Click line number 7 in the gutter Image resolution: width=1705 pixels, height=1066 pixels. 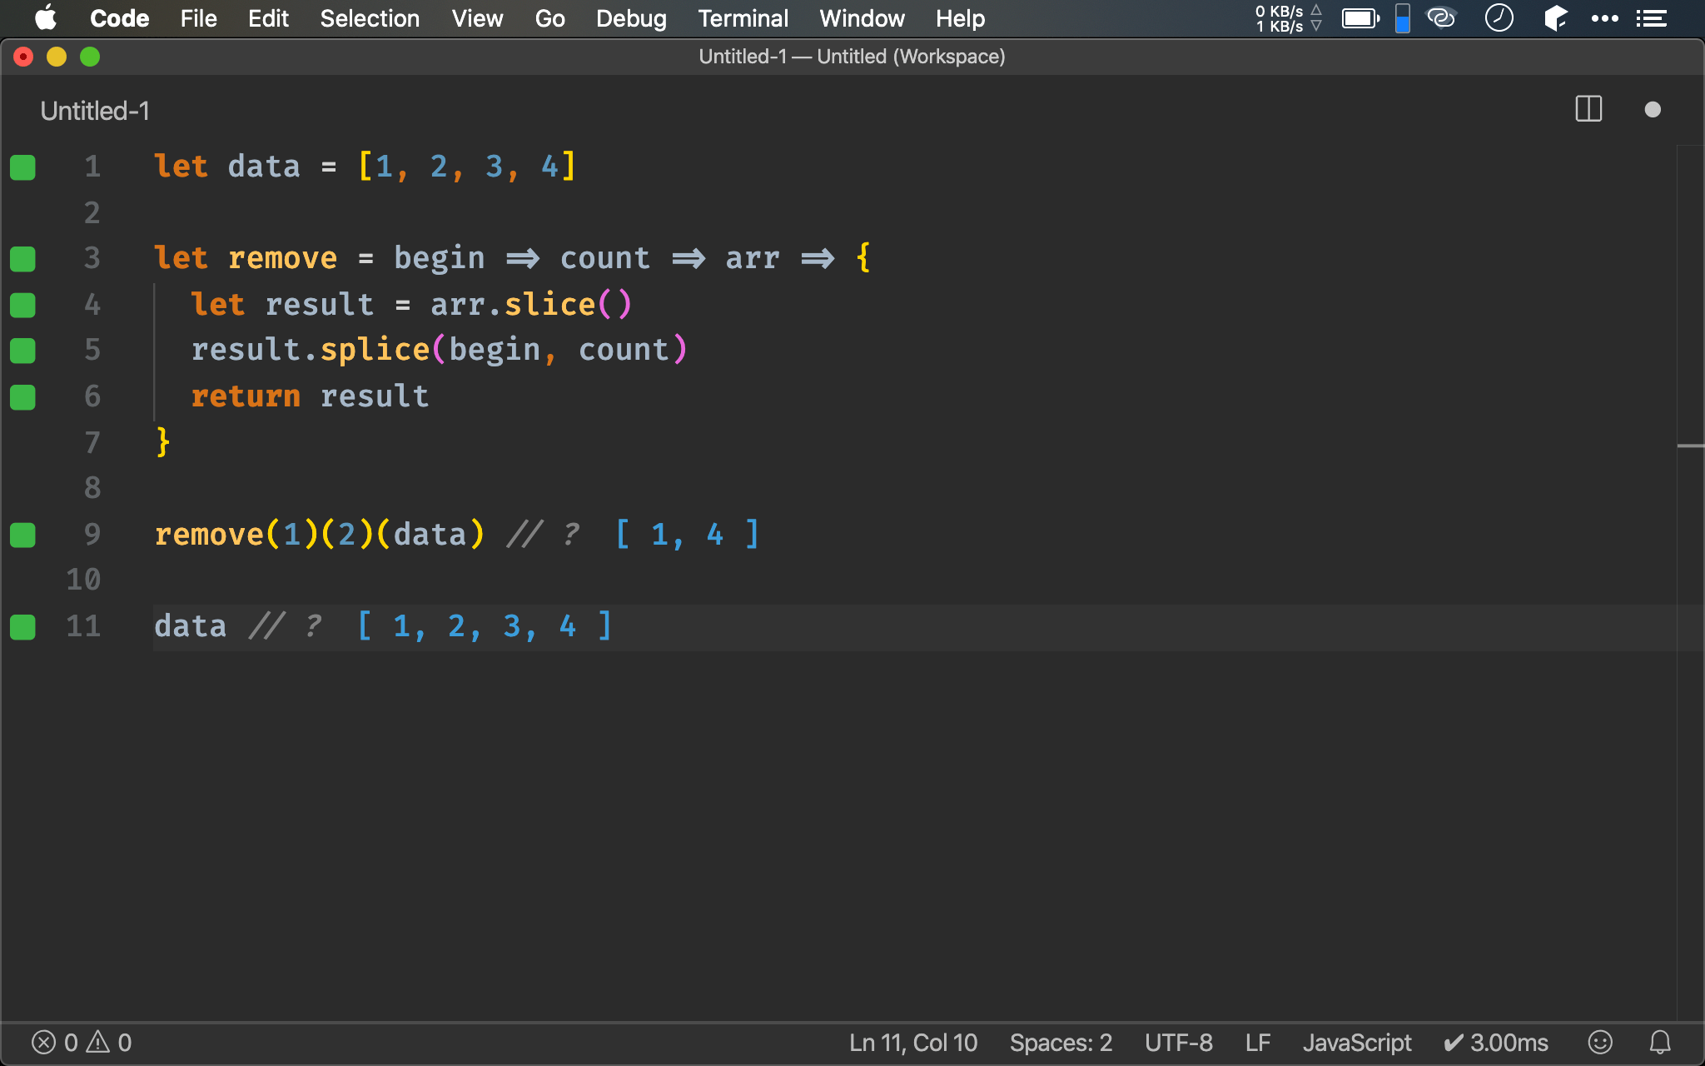[92, 442]
